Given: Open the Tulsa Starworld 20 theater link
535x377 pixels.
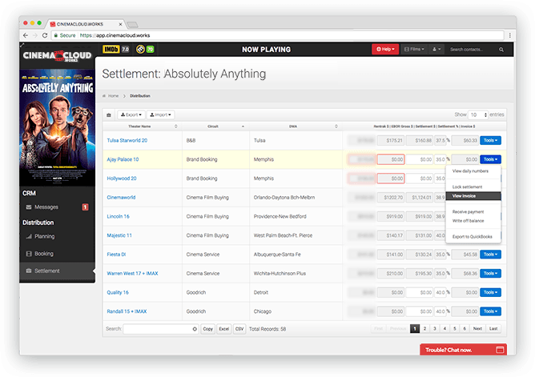Looking at the screenshot, I should point(127,140).
